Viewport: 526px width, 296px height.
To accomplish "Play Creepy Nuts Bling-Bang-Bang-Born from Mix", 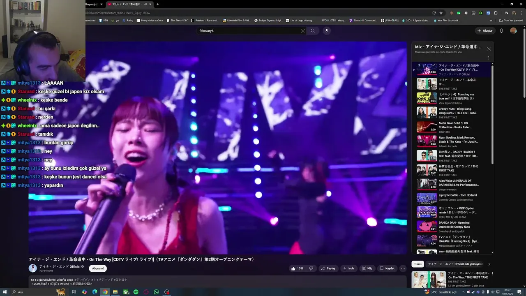I will (448, 113).
